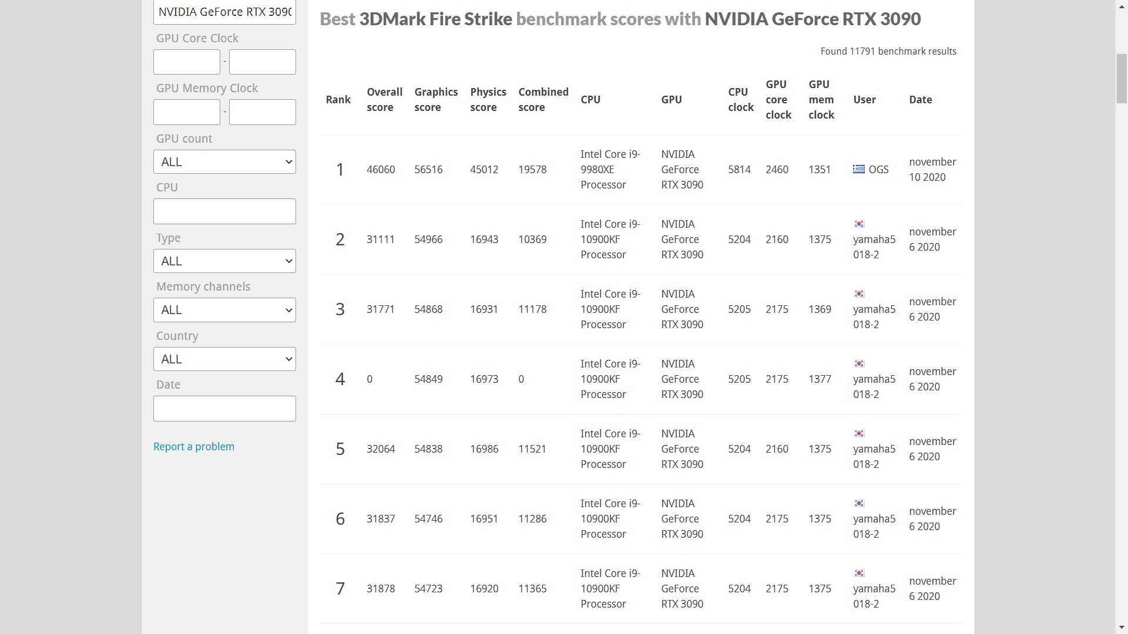Viewport: 1128px width, 634px height.
Task: Click Found 11791 benchmark results text
Action: pos(888,52)
